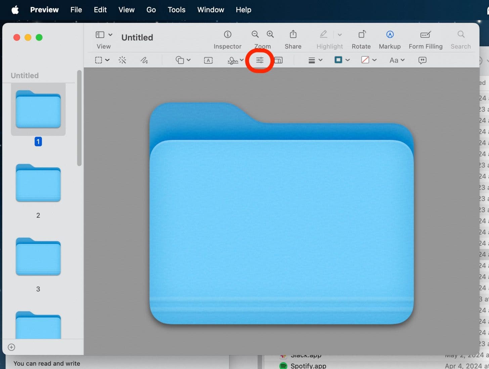Rotate the image using the Rotate button
The width and height of the screenshot is (489, 369).
coord(361,35)
